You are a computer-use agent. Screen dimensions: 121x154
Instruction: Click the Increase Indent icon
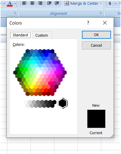(x=57, y=3)
